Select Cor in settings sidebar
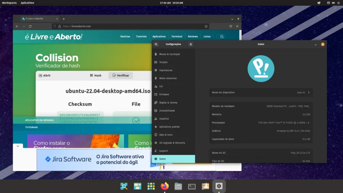This screenshot has width=343, height=193. [x=174, y=87]
